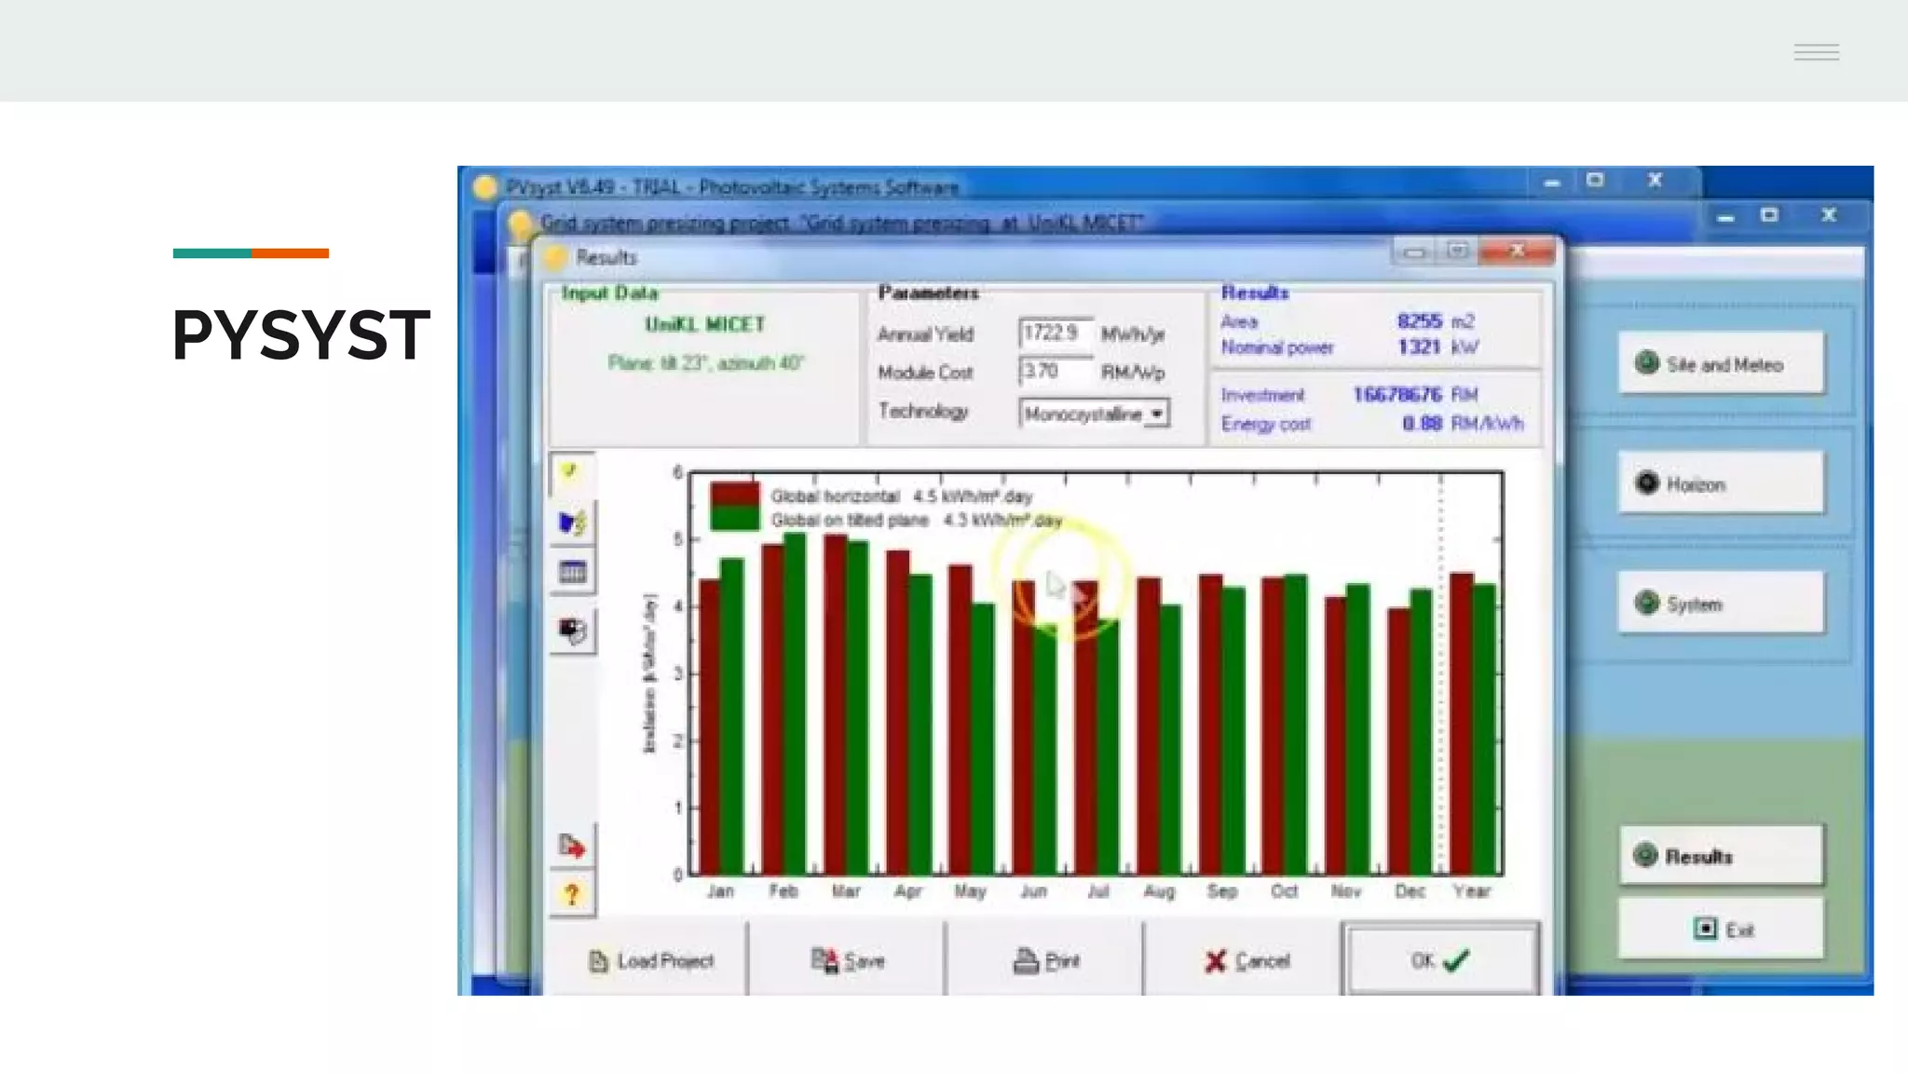1908x1073 pixels.
Task: Click the economic evaluation icon
Action: pos(572,631)
